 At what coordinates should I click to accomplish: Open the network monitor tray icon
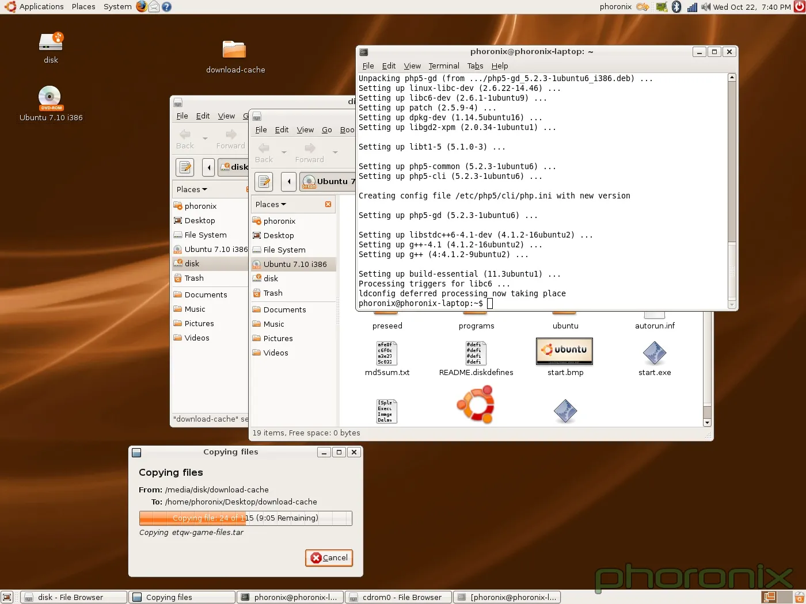coord(692,7)
